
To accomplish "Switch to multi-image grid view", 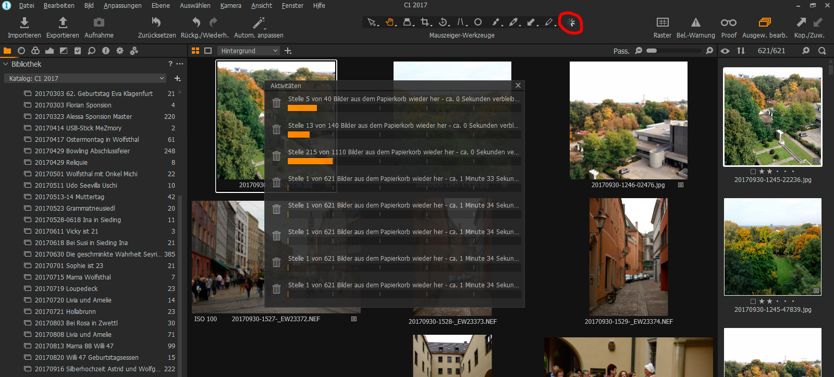I will coord(195,51).
